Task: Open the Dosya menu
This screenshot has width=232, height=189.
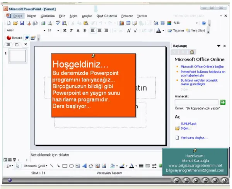Action: 18,16
